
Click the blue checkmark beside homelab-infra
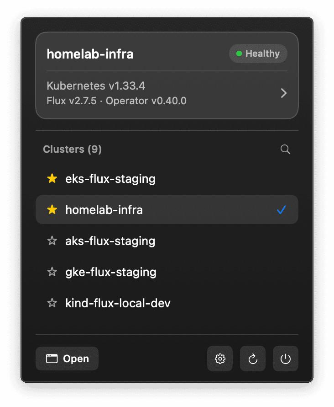[281, 210]
